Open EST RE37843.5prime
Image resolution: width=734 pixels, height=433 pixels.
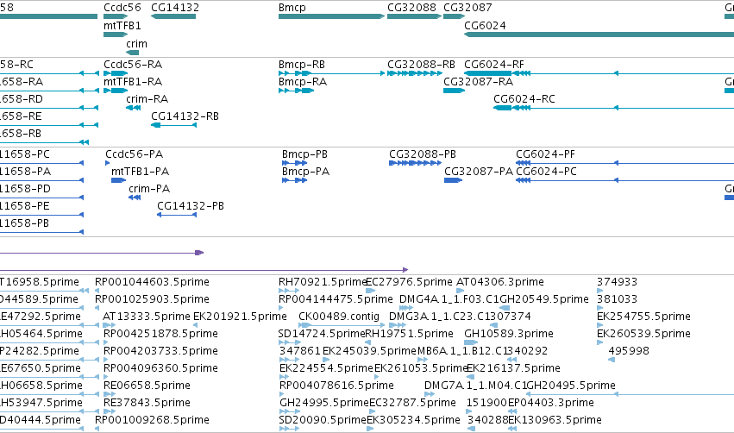[x=147, y=403]
